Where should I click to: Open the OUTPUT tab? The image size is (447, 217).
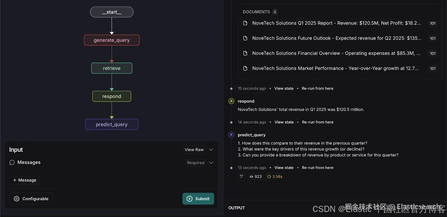click(x=237, y=208)
